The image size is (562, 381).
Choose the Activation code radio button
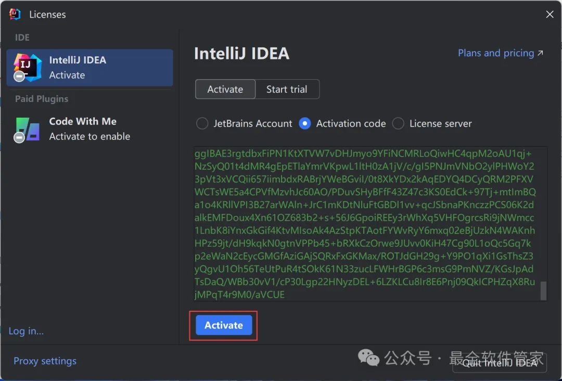tap(305, 124)
